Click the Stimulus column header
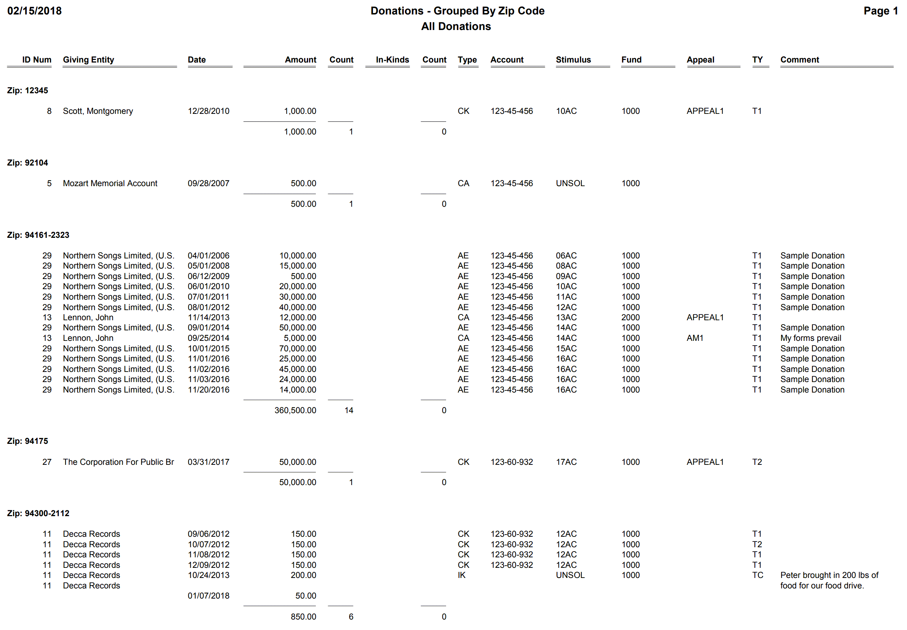 pos(573,60)
